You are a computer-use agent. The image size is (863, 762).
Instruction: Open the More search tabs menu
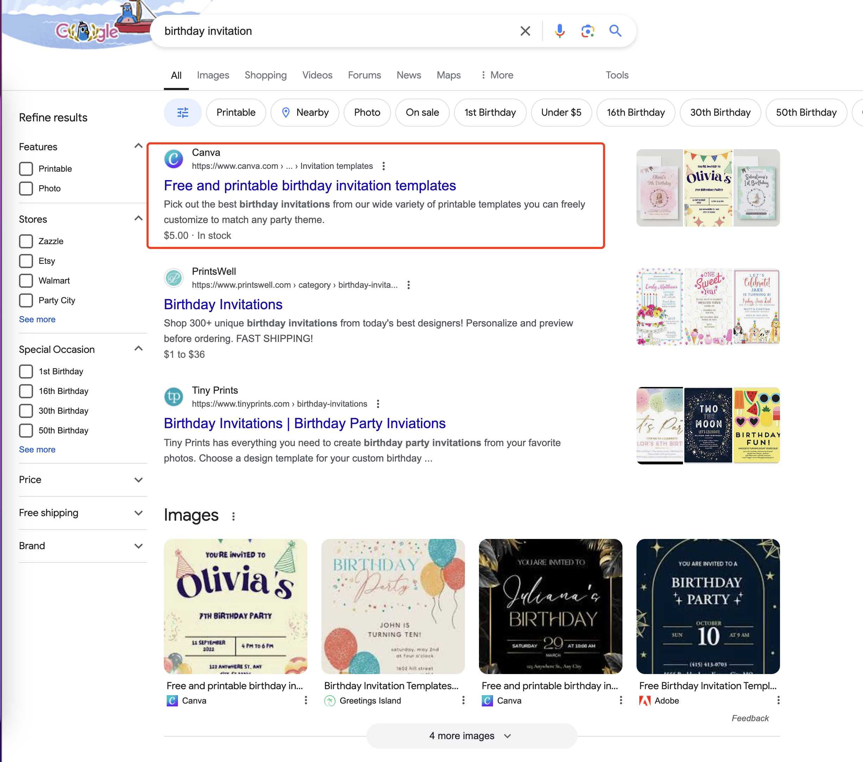pos(497,75)
